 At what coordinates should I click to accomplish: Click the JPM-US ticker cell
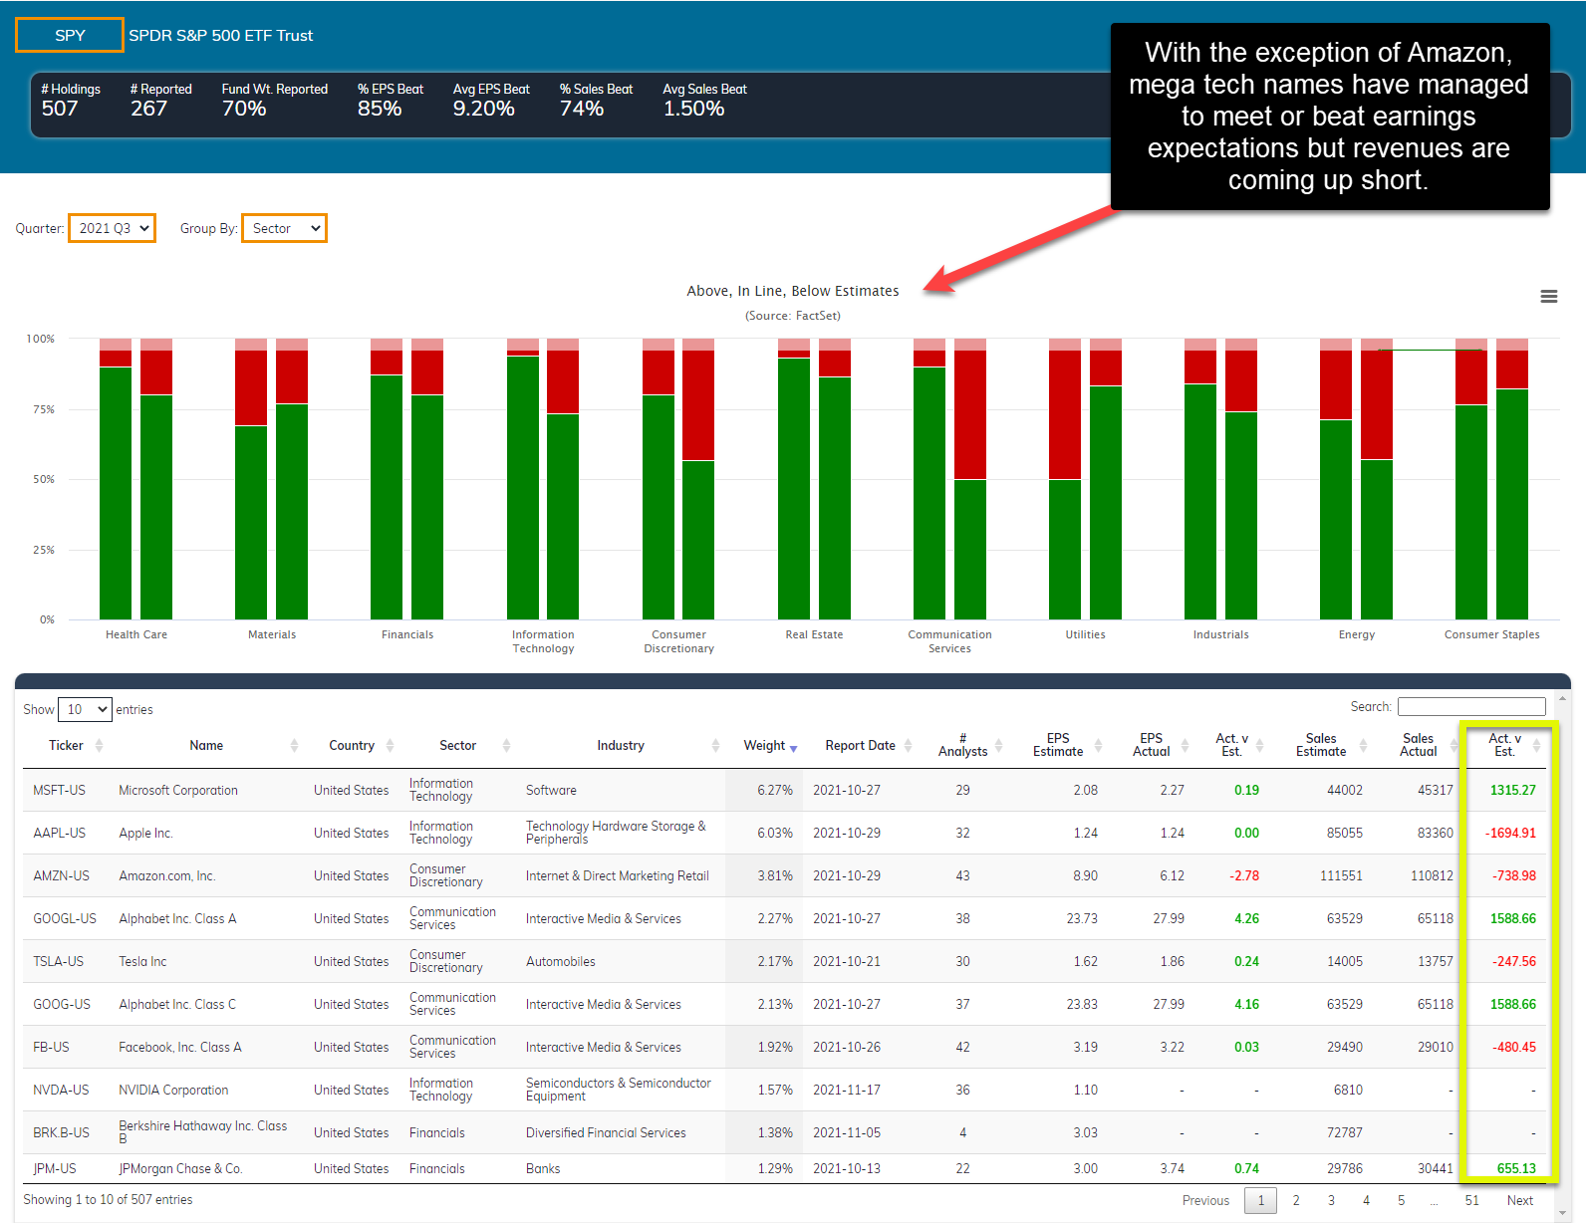tap(55, 1168)
